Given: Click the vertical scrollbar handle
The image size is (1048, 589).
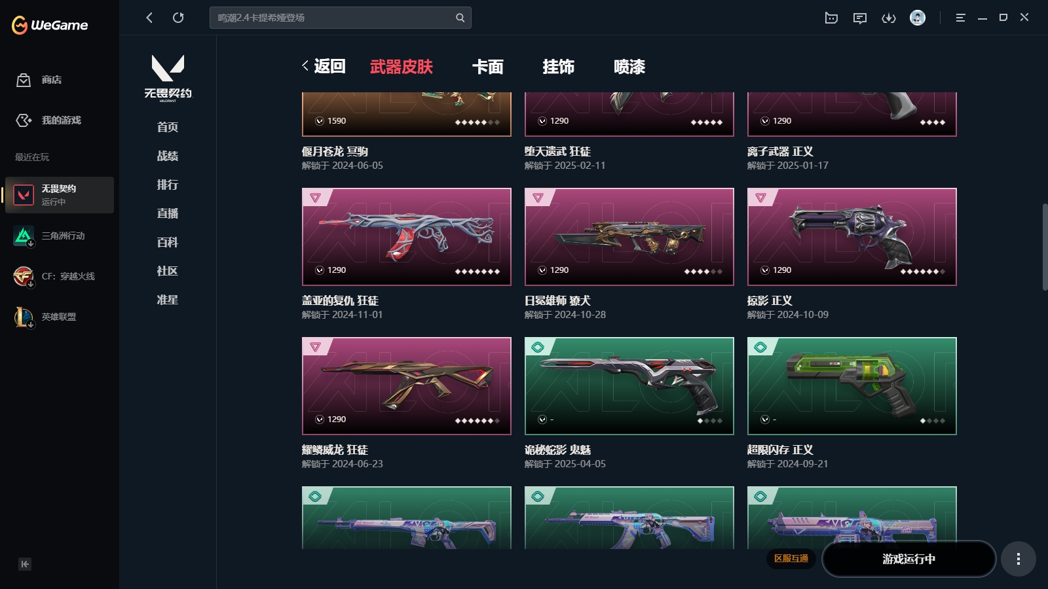Looking at the screenshot, I should (x=1045, y=247).
